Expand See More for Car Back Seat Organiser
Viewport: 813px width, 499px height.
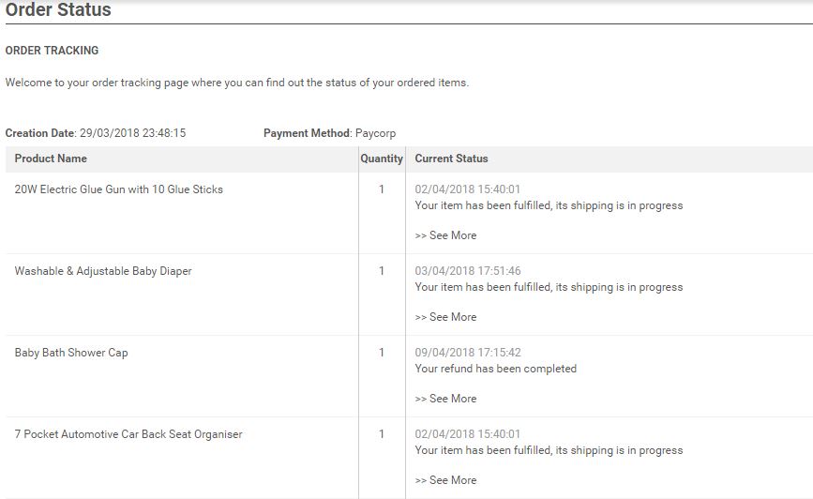[445, 480]
